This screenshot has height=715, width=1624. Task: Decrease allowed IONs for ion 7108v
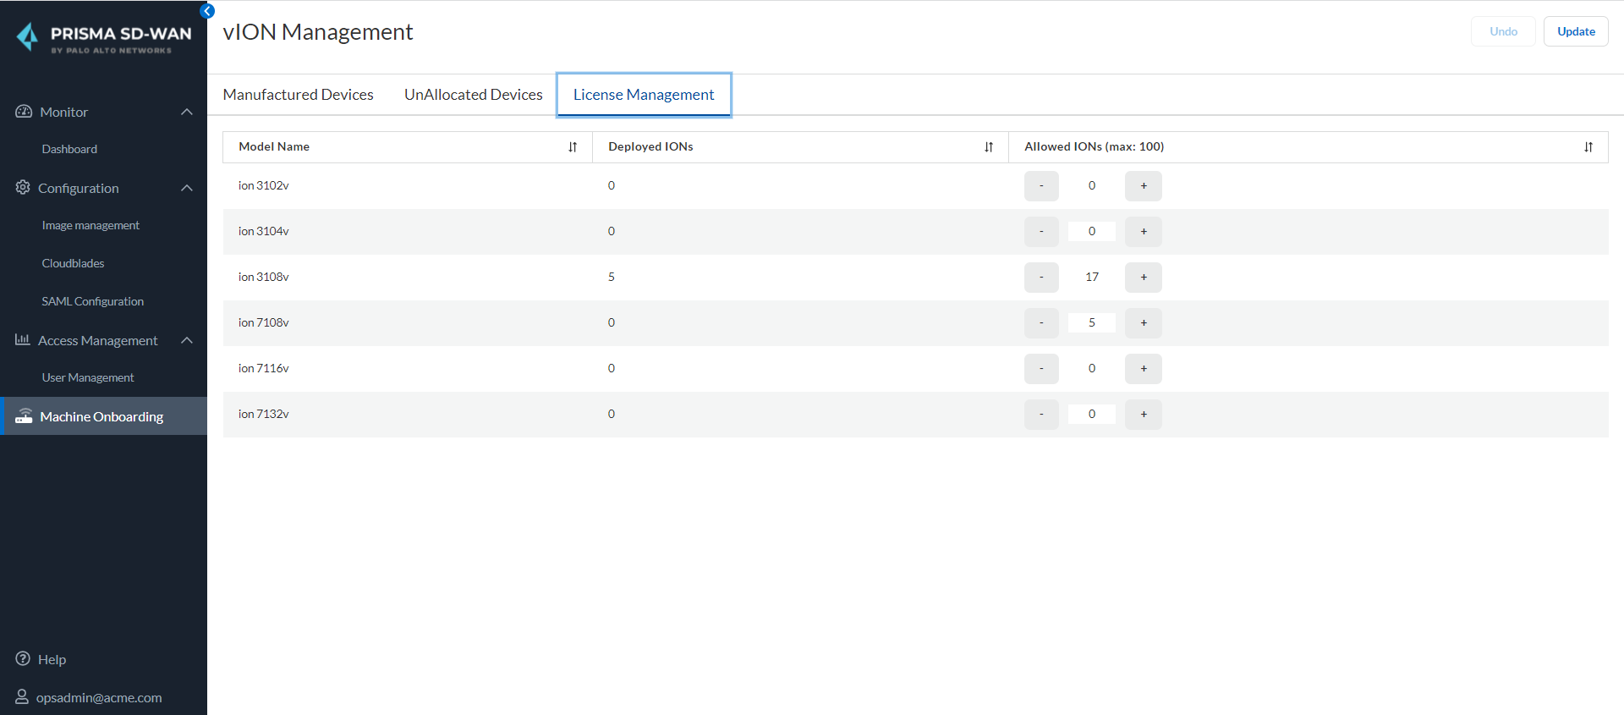(x=1041, y=323)
